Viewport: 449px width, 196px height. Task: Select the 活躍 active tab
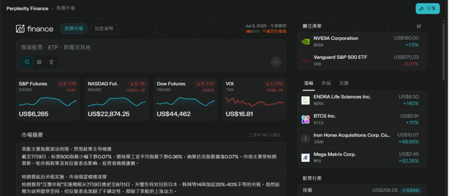(344, 84)
